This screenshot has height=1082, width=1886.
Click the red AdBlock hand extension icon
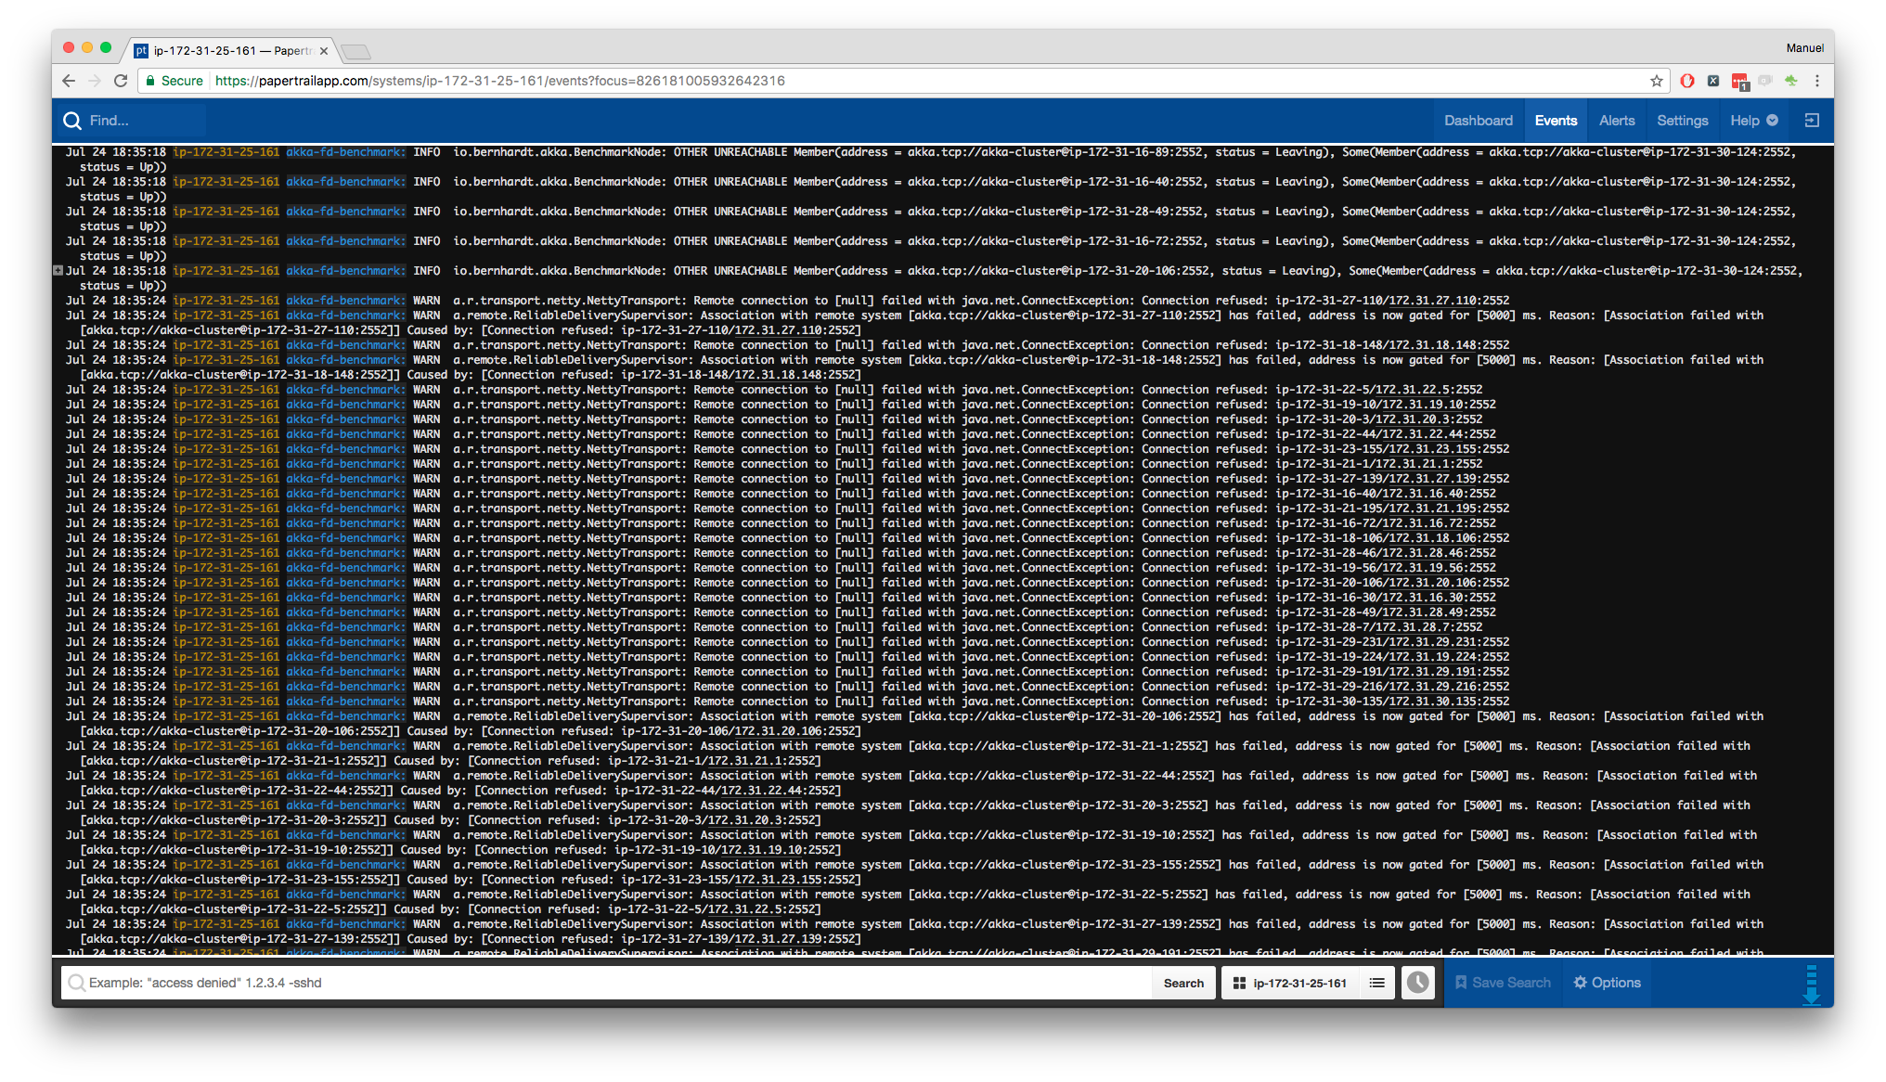1687,81
